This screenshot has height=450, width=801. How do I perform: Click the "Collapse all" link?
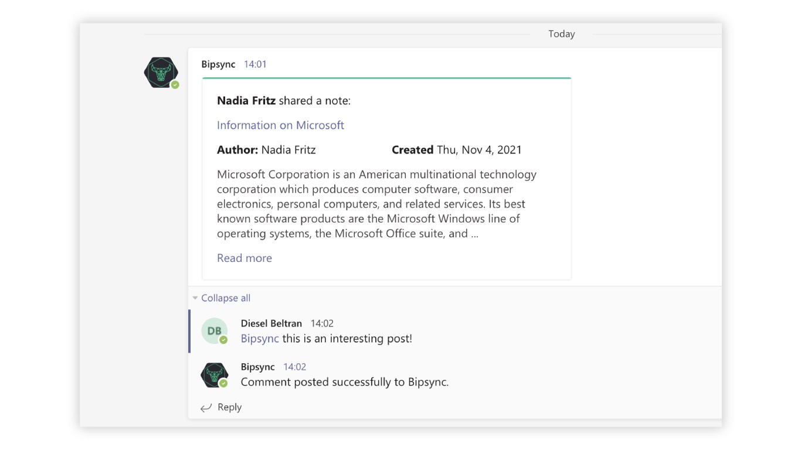[x=226, y=298]
